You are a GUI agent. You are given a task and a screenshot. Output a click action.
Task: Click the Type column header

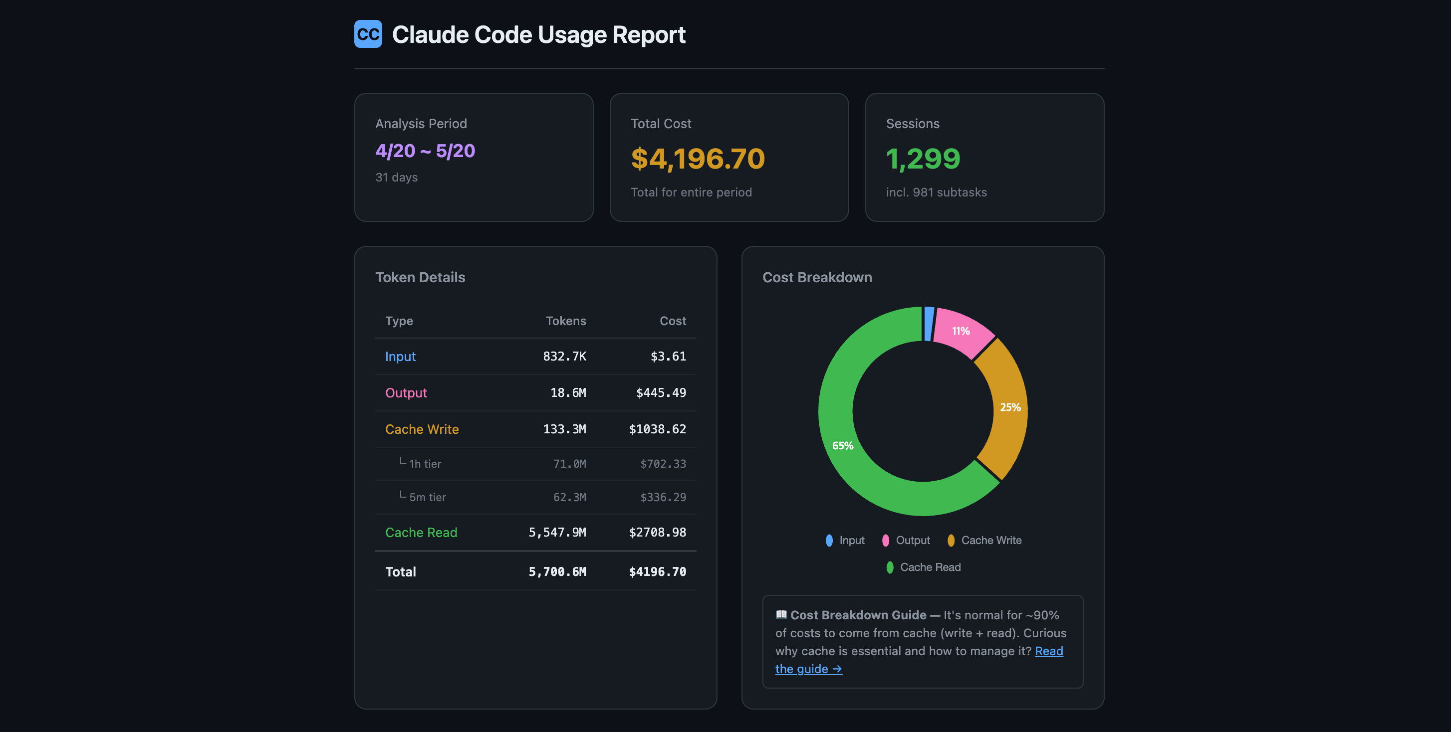[399, 321]
